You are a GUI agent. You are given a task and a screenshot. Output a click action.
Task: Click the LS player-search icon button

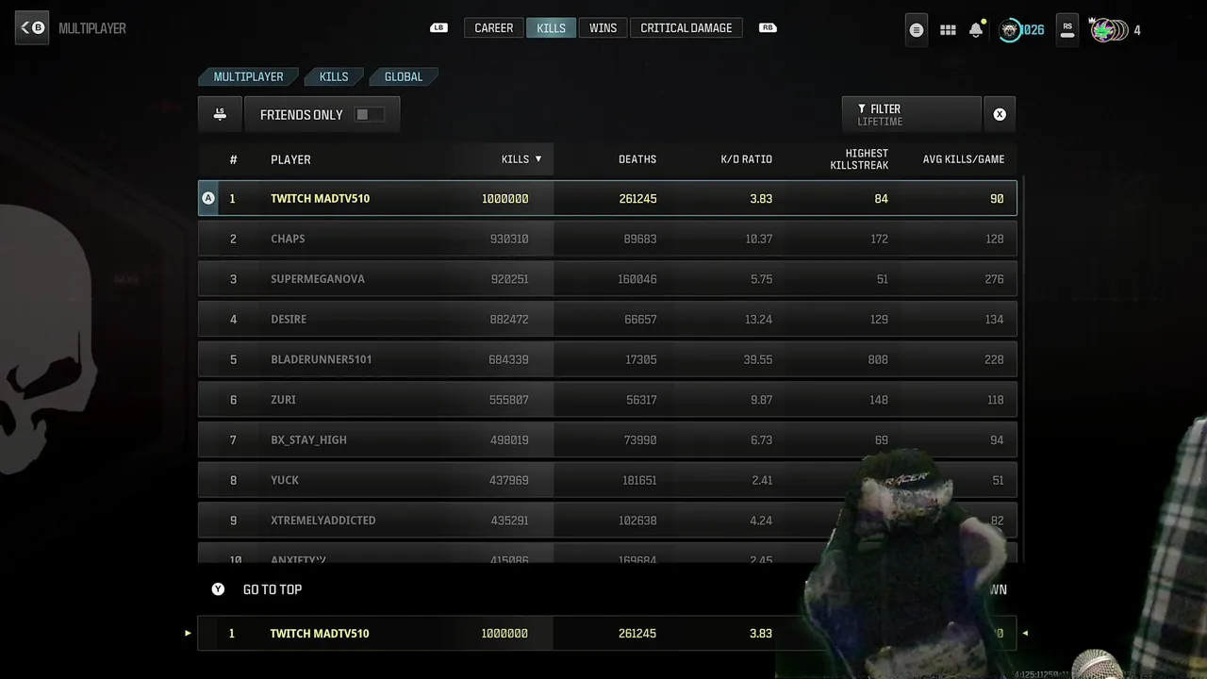pyautogui.click(x=220, y=114)
